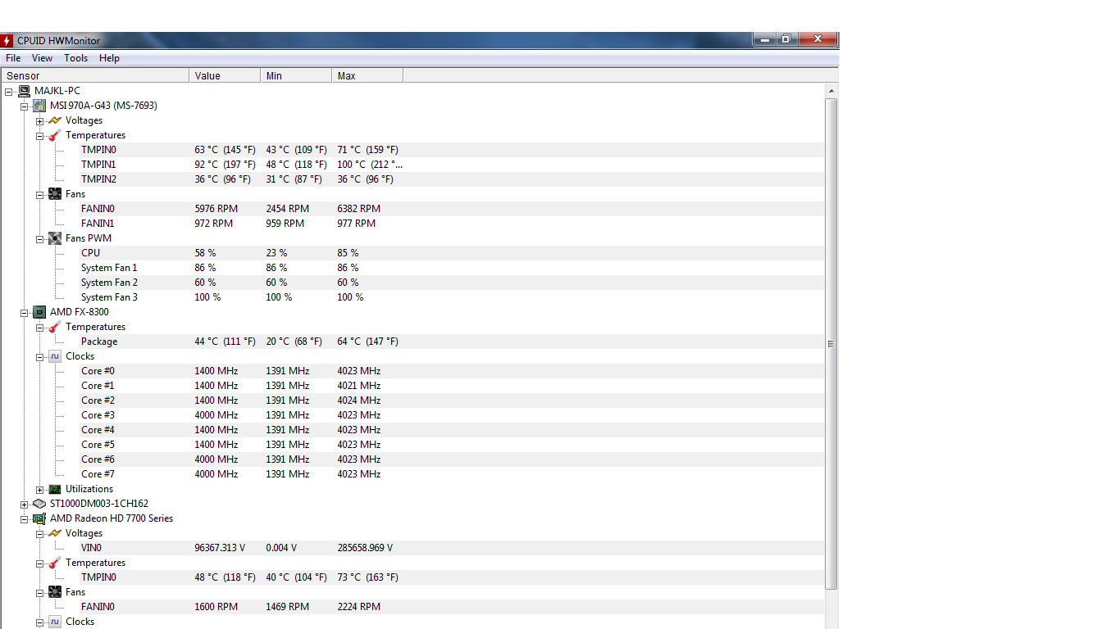1093x629 pixels.
Task: Click the Radeon Clocks waveform icon
Action: pos(54,622)
